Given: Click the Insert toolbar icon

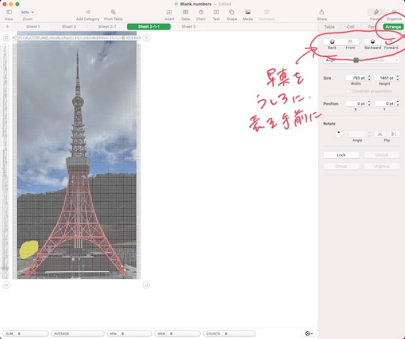Looking at the screenshot, I should (x=169, y=12).
